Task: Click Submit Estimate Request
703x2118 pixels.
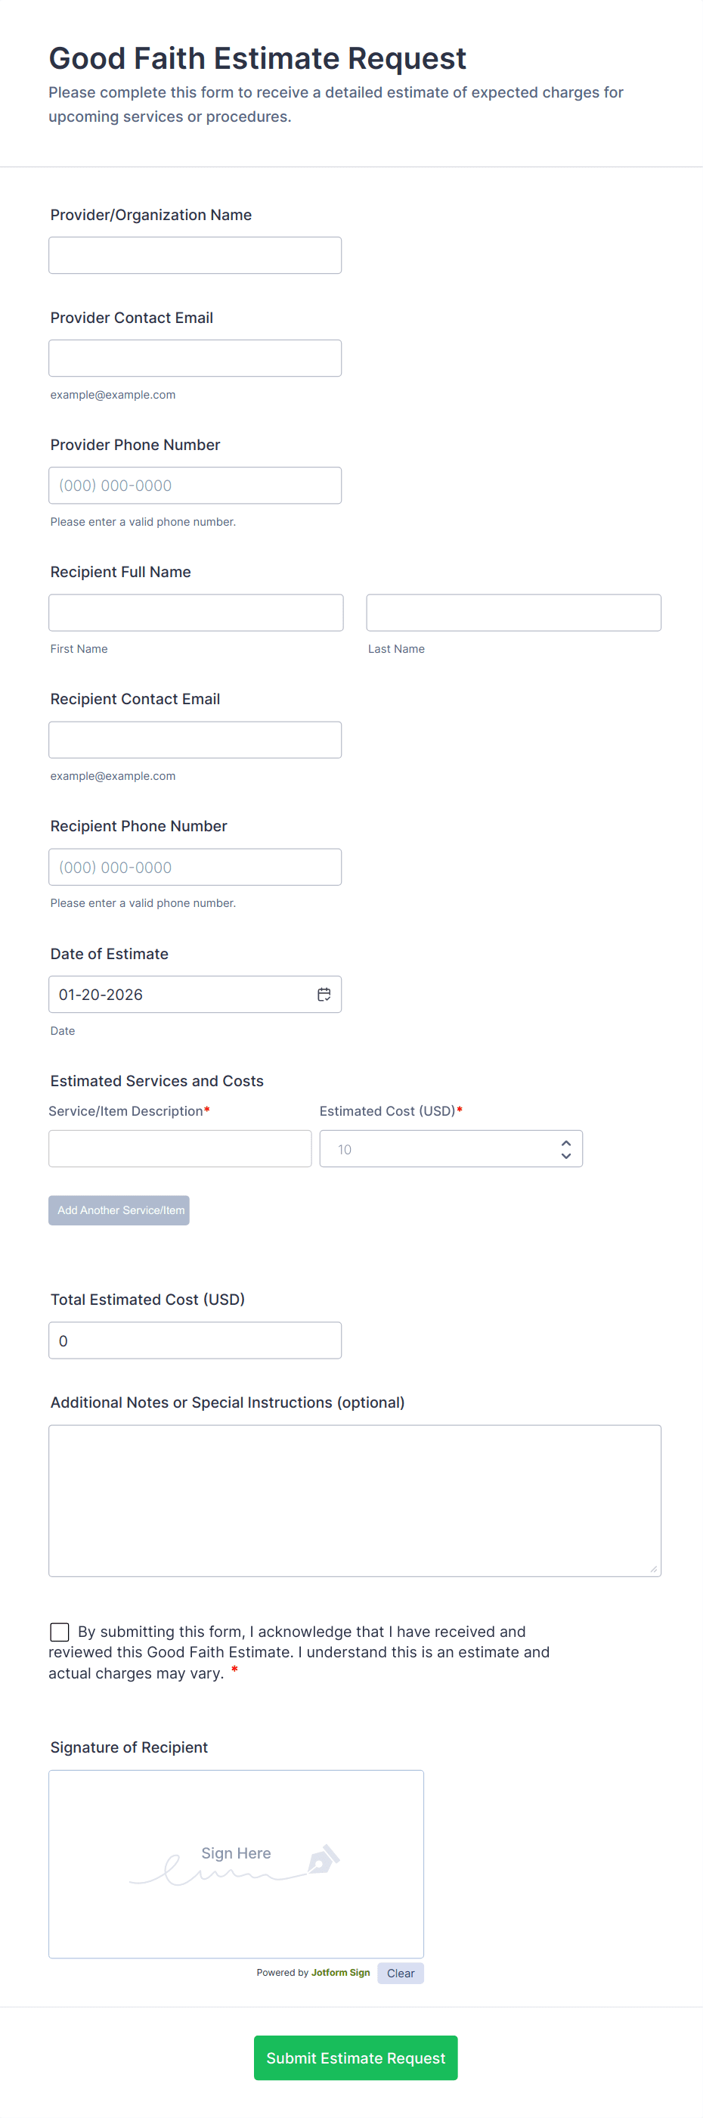Action: (355, 2058)
